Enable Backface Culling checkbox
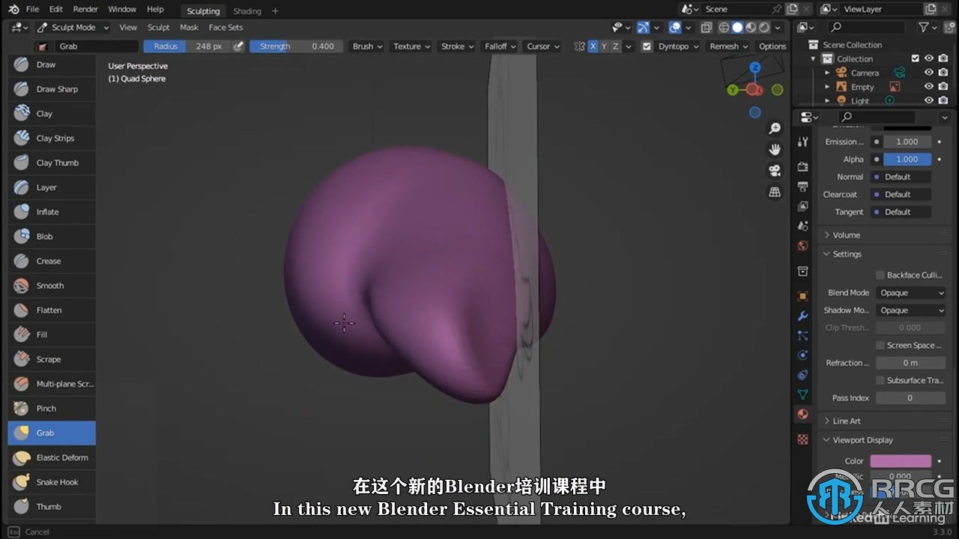This screenshot has width=959, height=539. tap(880, 275)
